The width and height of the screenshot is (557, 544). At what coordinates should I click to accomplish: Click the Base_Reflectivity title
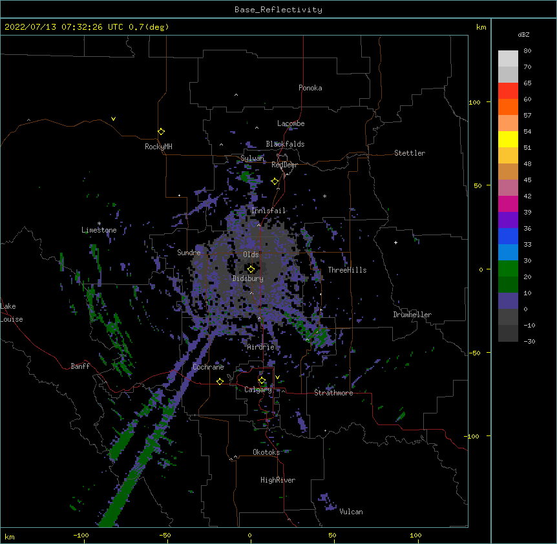click(x=278, y=10)
